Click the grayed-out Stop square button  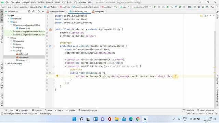click(x=184, y=7)
